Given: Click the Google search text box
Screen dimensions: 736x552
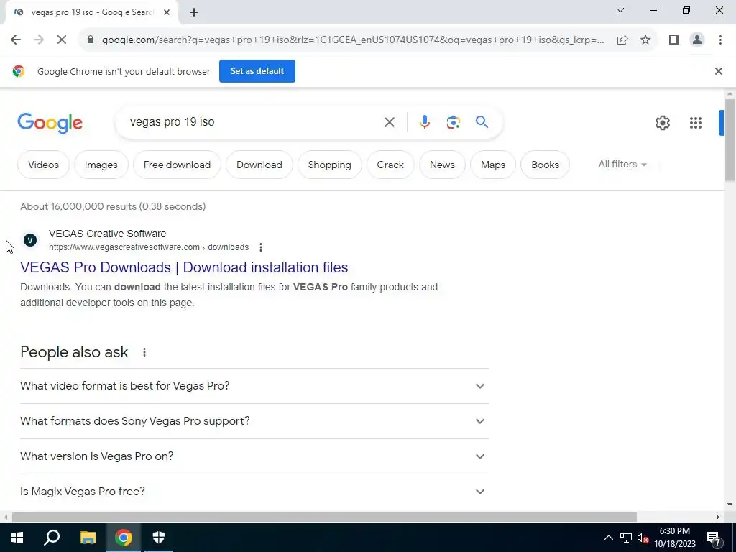Looking at the screenshot, I should point(254,122).
